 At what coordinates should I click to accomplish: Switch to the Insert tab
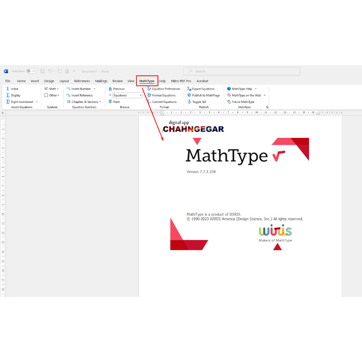[35, 81]
